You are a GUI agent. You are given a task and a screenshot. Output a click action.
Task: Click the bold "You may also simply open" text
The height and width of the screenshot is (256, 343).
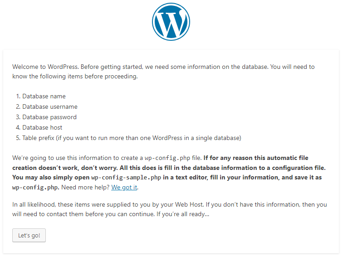tap(51, 177)
